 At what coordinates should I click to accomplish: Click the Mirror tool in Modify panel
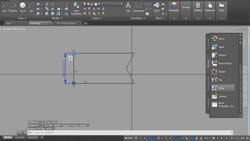[52, 9]
